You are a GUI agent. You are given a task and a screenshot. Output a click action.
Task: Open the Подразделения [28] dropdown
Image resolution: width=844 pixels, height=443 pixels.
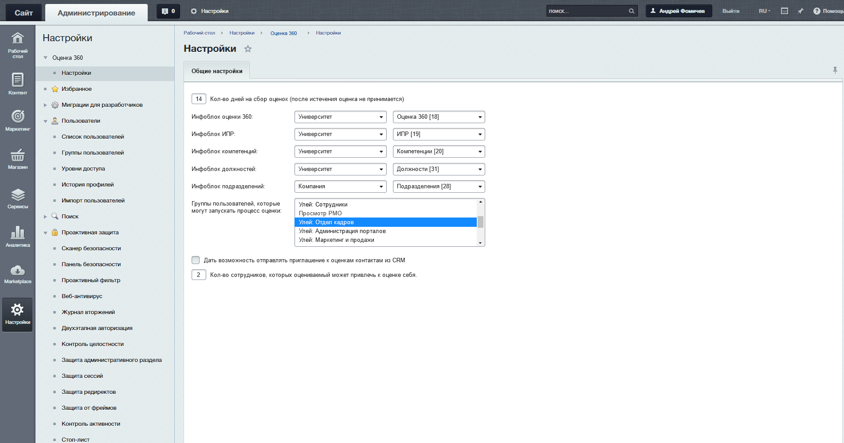[439, 187]
